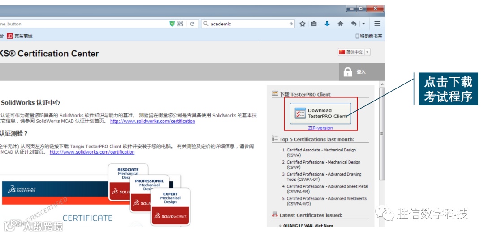Viewport: 484px width, 235px height.
Task: Click Download TesterPRO Client button
Action: click(x=320, y=113)
